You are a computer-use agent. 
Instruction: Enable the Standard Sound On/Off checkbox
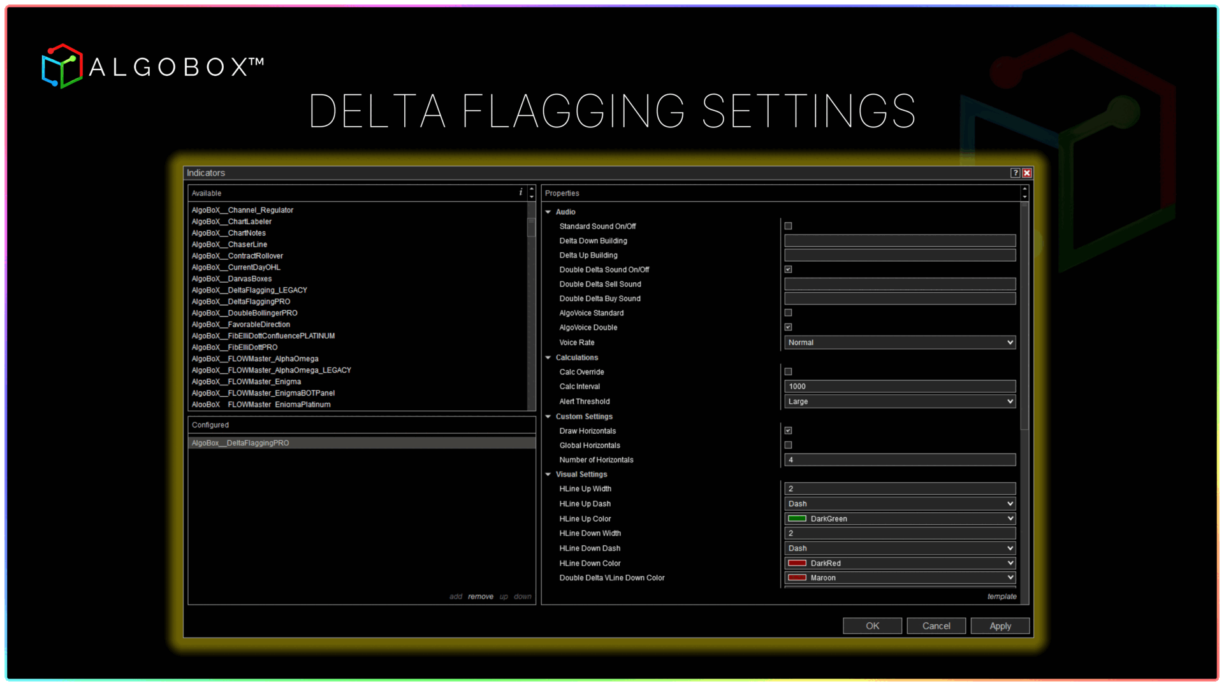[788, 226]
